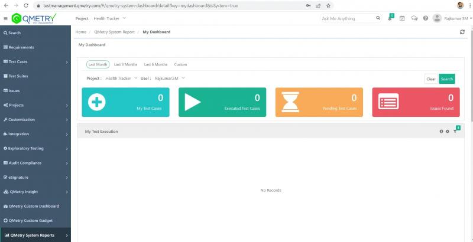Expand the Integration sidebar section
The image size is (473, 242).
(35, 134)
